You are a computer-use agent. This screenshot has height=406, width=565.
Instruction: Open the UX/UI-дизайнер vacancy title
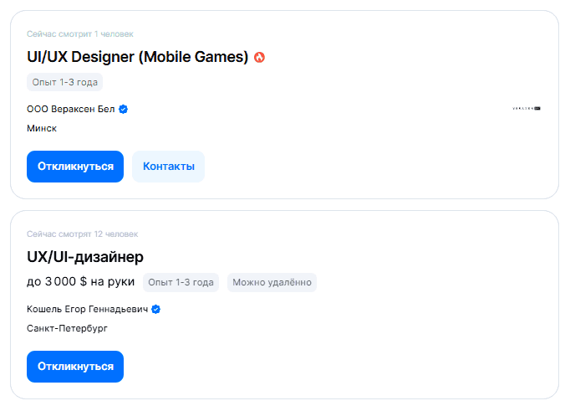[85, 257]
